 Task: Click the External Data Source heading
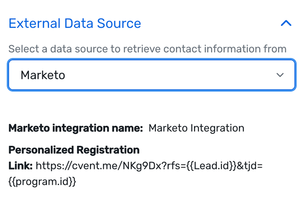click(x=75, y=23)
